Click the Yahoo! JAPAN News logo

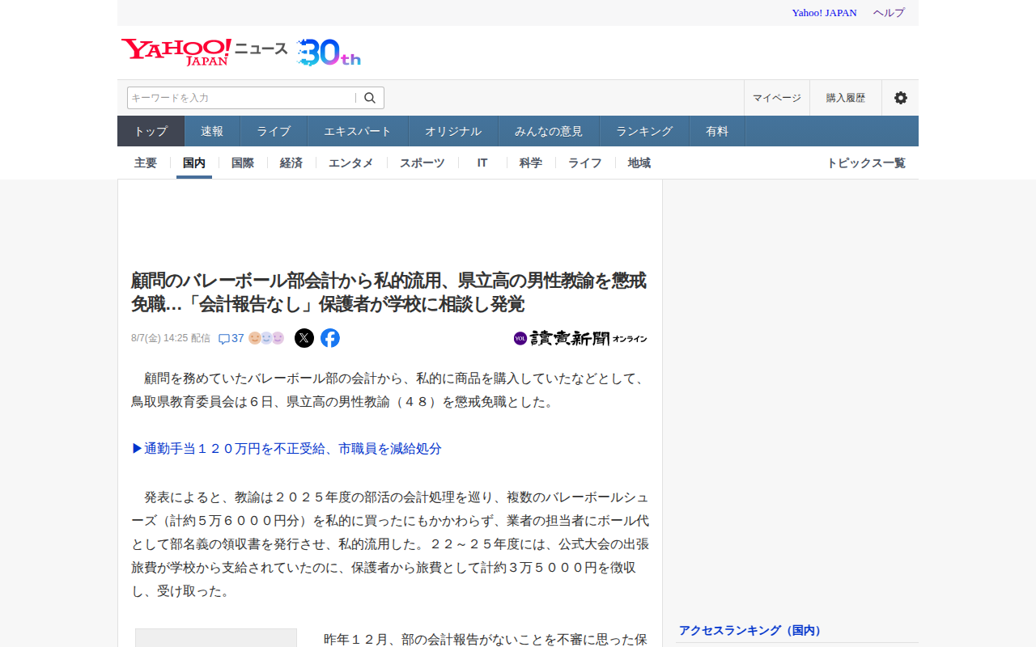click(204, 52)
